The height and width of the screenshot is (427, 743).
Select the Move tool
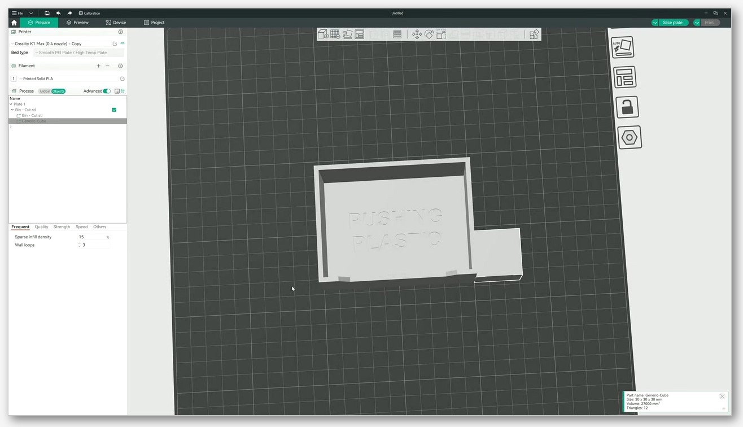click(x=417, y=34)
